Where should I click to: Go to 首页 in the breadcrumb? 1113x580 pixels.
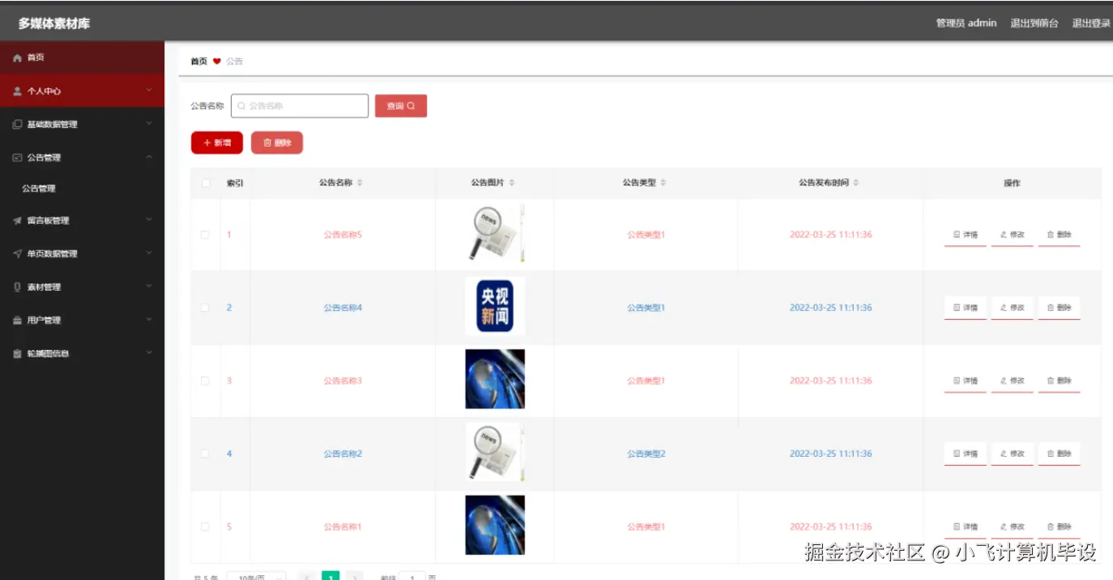tap(198, 62)
